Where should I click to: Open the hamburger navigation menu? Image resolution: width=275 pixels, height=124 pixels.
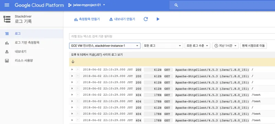7,5
